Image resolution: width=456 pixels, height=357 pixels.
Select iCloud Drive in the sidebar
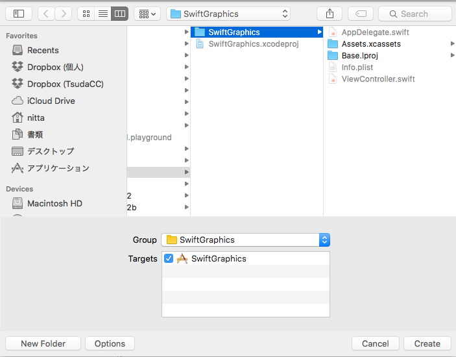(x=51, y=101)
